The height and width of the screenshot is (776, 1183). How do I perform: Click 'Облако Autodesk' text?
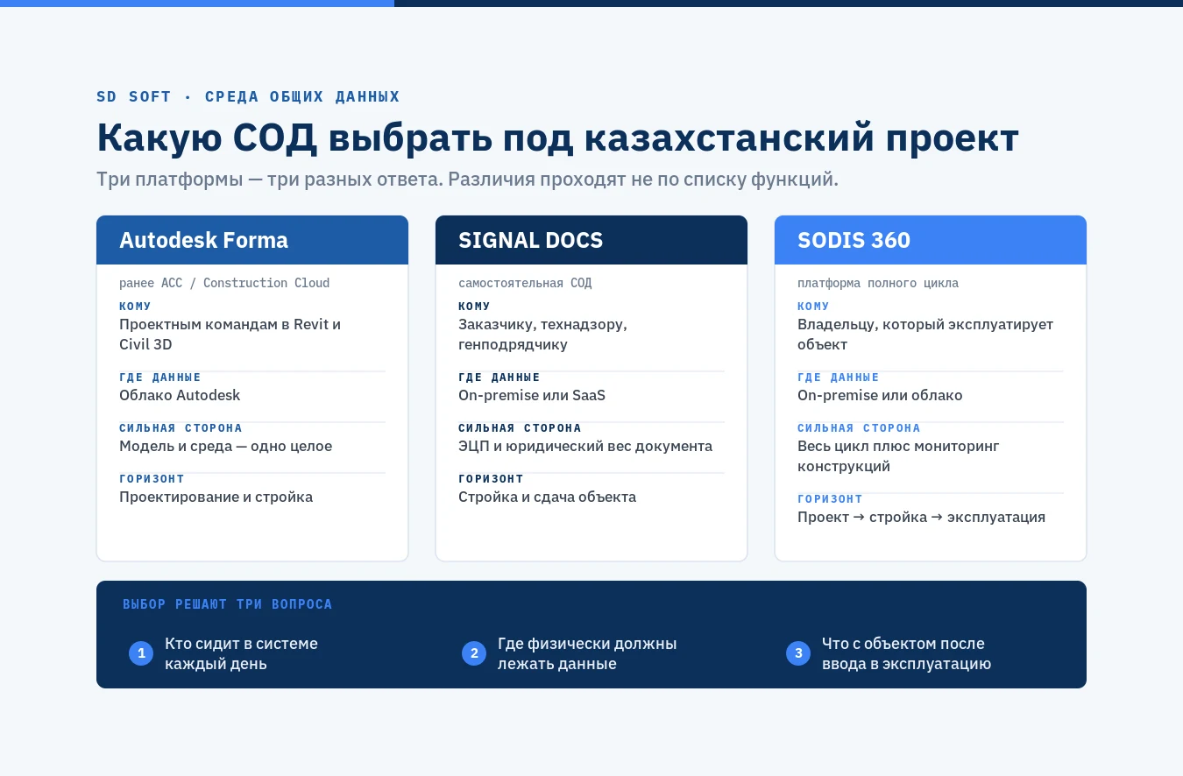[x=180, y=395]
